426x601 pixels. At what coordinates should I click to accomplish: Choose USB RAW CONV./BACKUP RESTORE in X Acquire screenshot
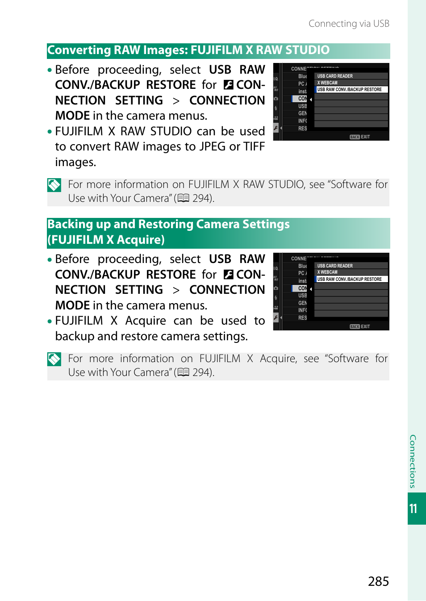click(351, 279)
